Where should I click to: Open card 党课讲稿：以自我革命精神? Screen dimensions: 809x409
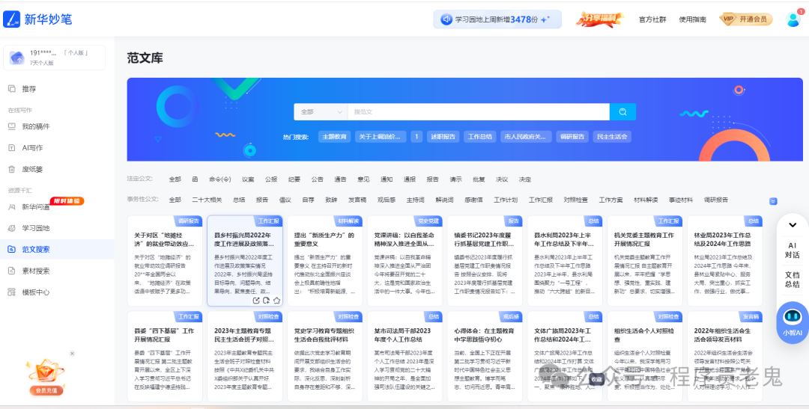(x=405, y=261)
